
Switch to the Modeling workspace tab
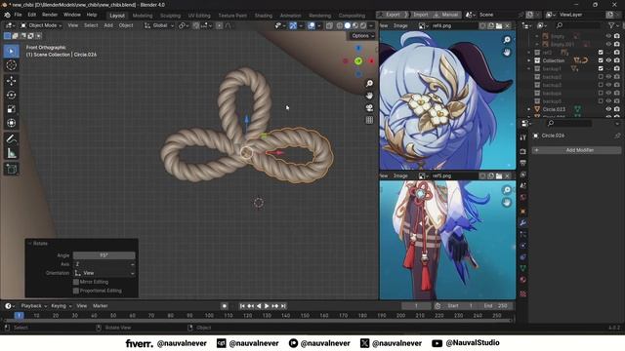click(x=143, y=16)
